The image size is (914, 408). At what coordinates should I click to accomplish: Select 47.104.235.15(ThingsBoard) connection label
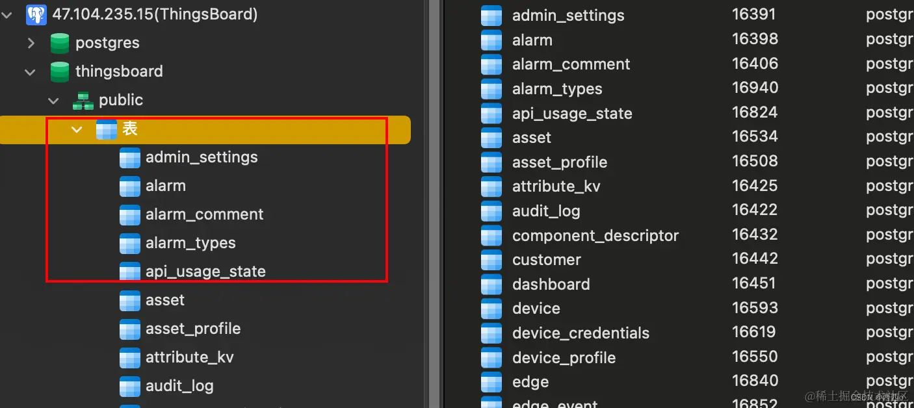click(x=155, y=14)
